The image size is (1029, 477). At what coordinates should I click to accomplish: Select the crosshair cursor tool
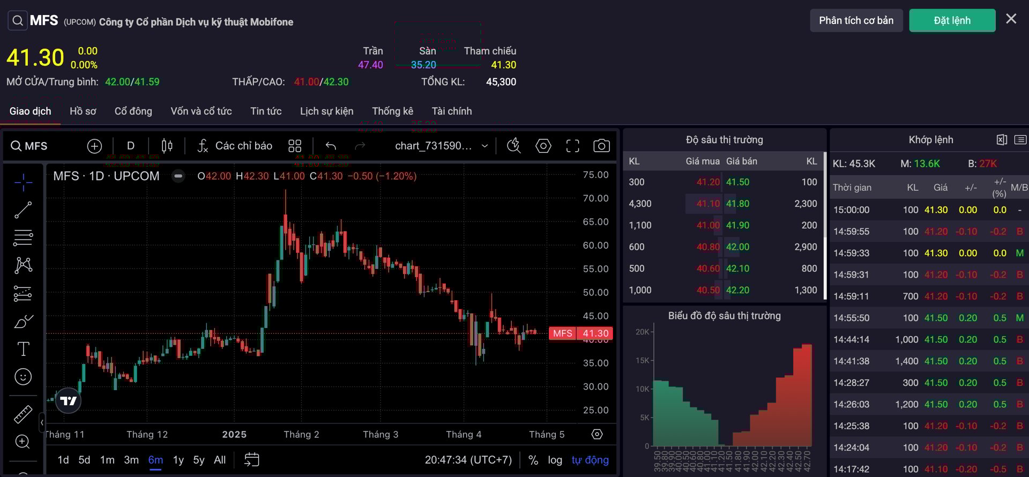23,183
